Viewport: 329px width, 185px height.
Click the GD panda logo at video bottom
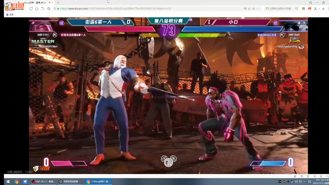pos(169,161)
